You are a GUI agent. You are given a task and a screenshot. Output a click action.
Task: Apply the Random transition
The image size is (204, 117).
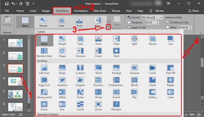[116, 106]
